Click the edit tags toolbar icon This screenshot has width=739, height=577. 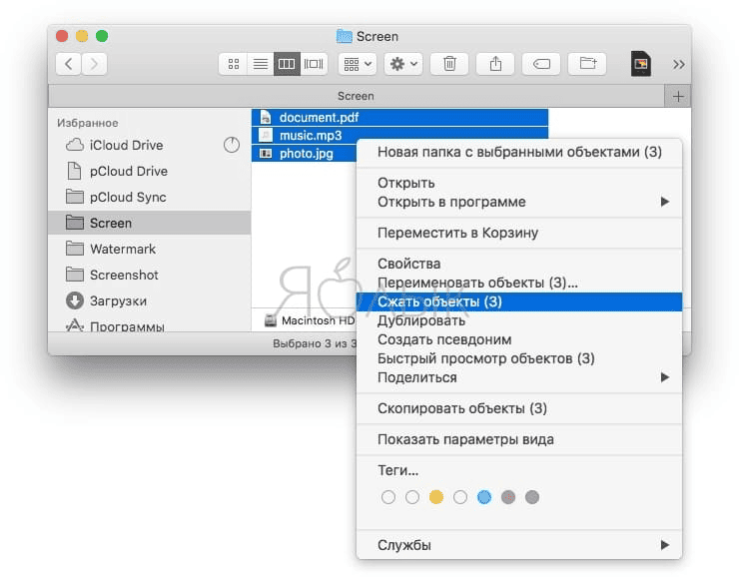[541, 64]
